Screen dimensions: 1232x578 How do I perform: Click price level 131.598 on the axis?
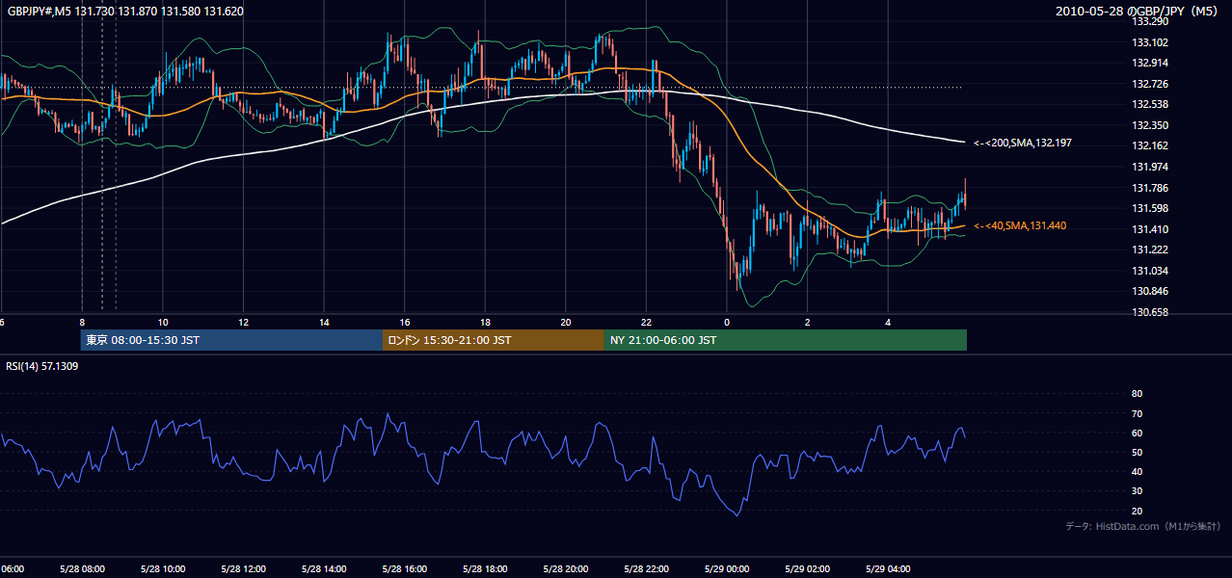coord(1149,208)
